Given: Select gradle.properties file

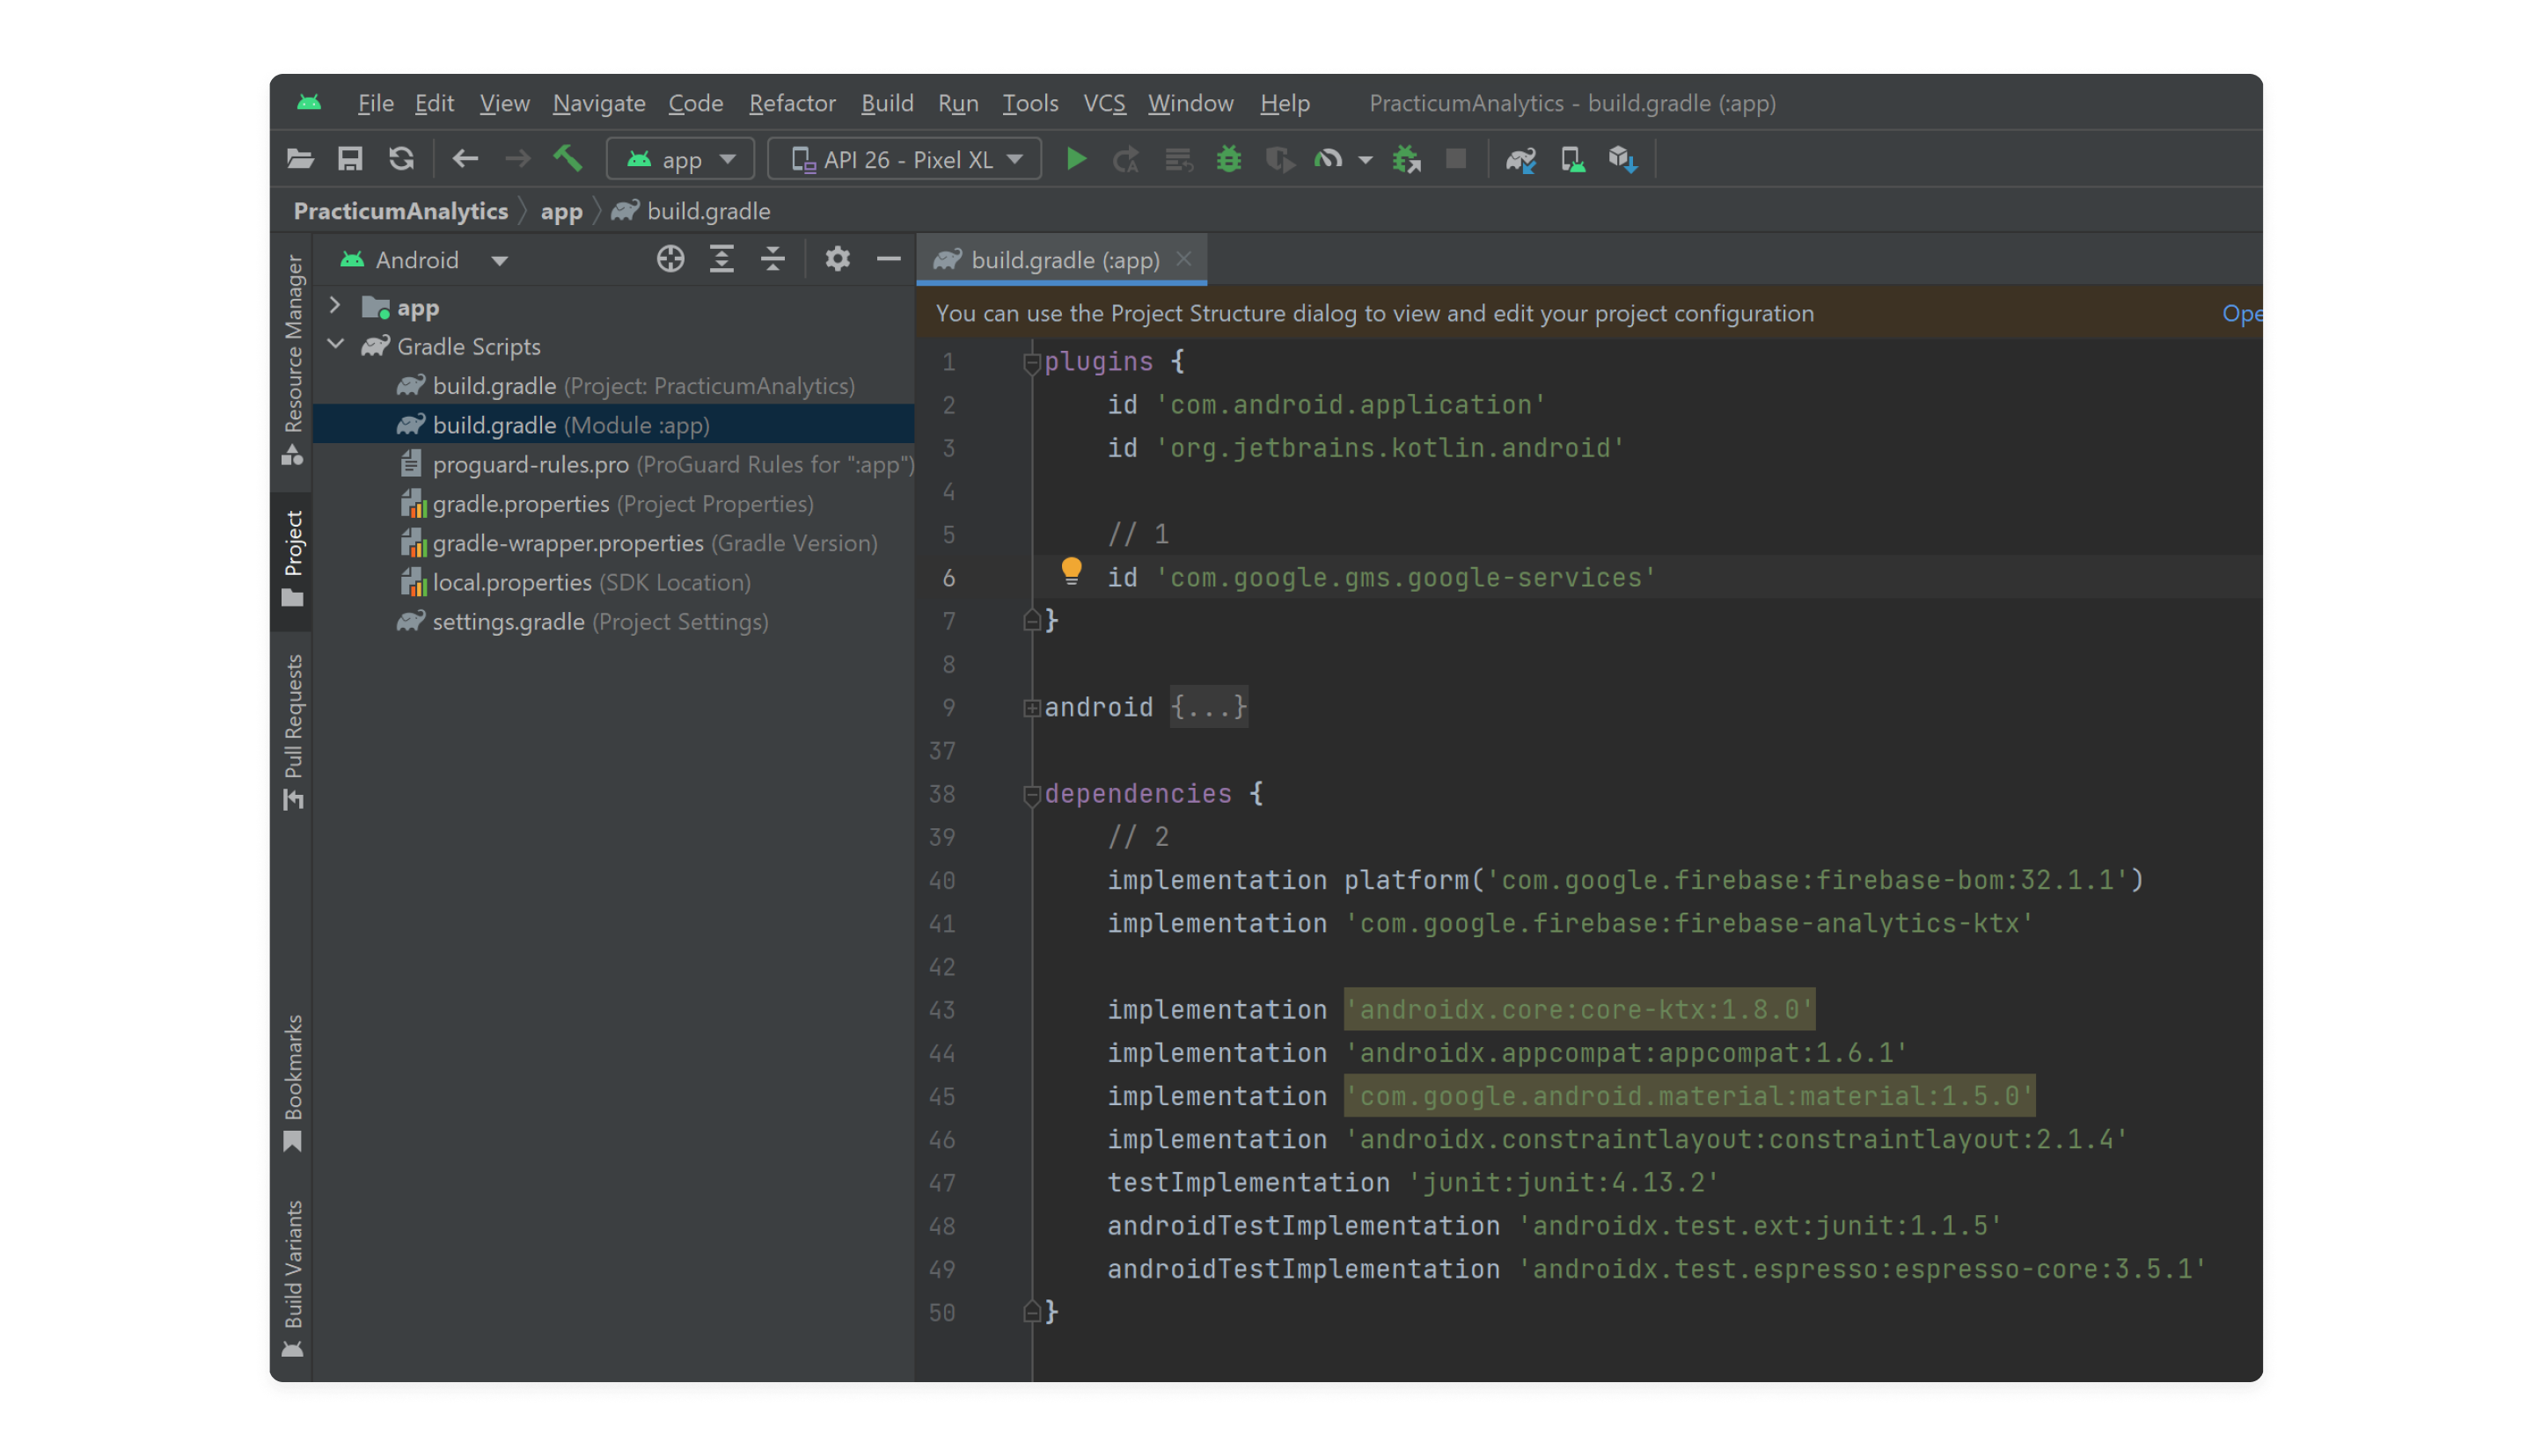Looking at the screenshot, I should click(613, 504).
